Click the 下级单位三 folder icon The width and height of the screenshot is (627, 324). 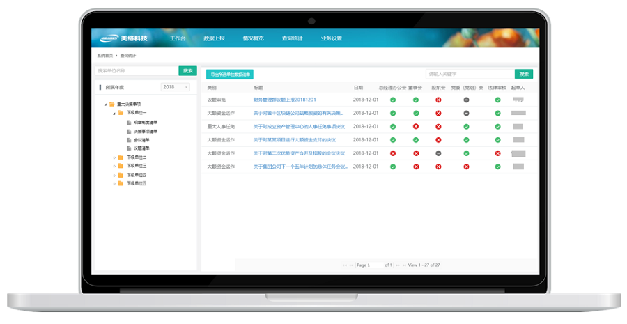point(120,166)
